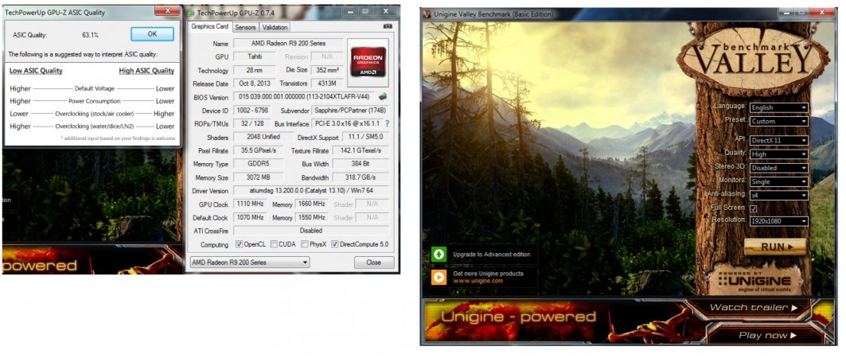The width and height of the screenshot is (846, 358).
Task: Click the Watch trailer button
Action: tap(753, 308)
